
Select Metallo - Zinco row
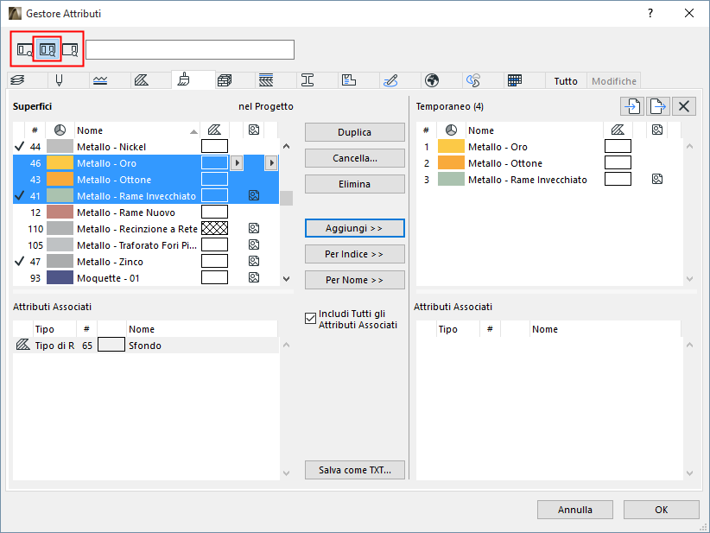point(146,261)
